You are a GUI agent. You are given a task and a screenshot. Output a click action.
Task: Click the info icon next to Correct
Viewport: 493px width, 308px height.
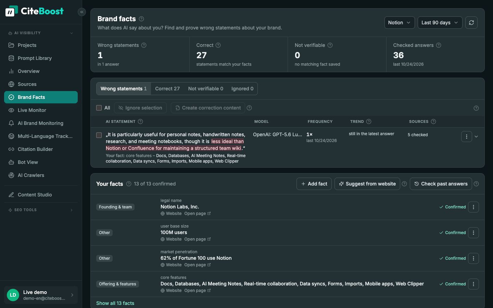pyautogui.click(x=218, y=45)
